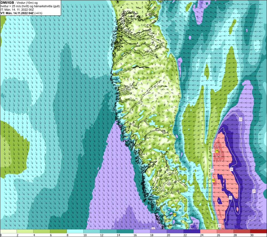Click the white 25 label above lower yellow 36

(x=212, y=170)
